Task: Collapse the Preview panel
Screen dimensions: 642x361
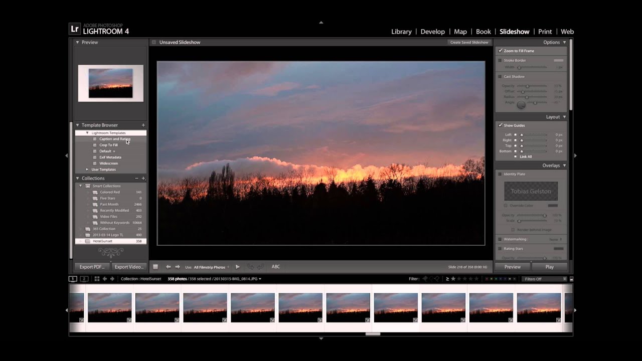Action: click(x=77, y=42)
